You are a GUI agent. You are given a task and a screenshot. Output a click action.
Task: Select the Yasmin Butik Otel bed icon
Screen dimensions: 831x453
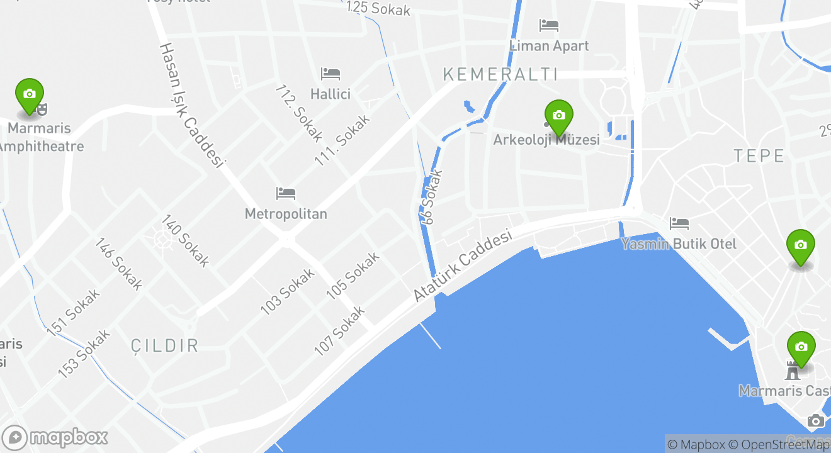[679, 223]
